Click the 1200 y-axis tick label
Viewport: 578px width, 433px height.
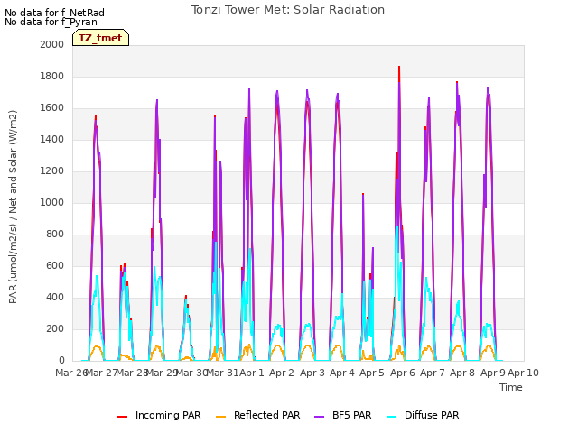tap(52, 170)
